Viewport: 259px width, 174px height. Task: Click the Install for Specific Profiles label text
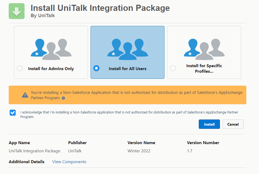(x=204, y=68)
